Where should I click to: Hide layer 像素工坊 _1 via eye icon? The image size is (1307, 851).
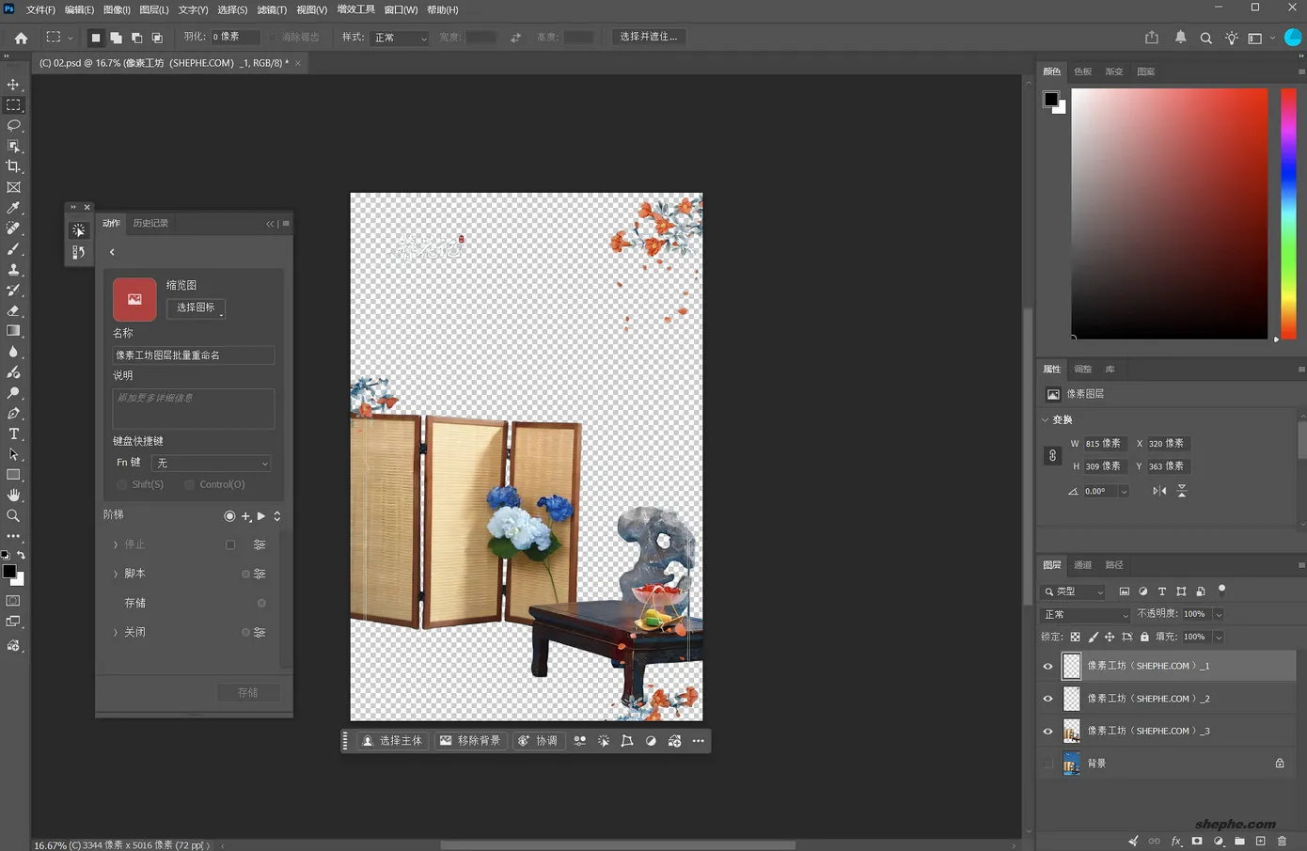pos(1047,666)
